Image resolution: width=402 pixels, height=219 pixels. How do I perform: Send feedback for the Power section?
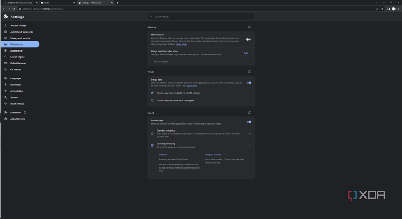pos(250,72)
